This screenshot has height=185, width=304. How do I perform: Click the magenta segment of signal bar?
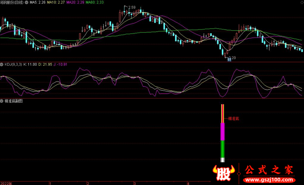(x=223, y=132)
